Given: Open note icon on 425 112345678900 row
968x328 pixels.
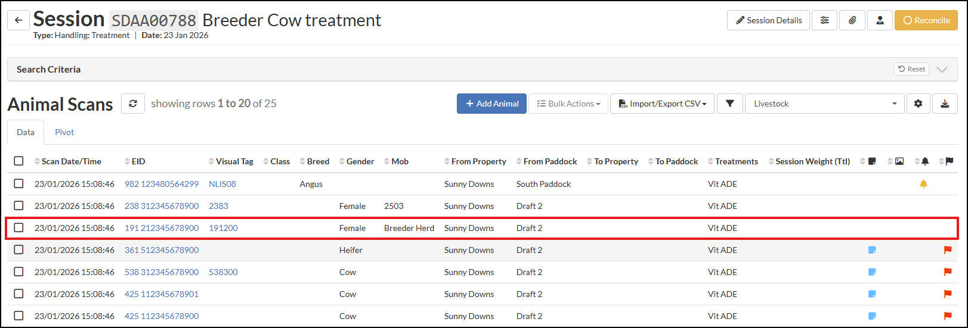Looking at the screenshot, I should (x=872, y=316).
